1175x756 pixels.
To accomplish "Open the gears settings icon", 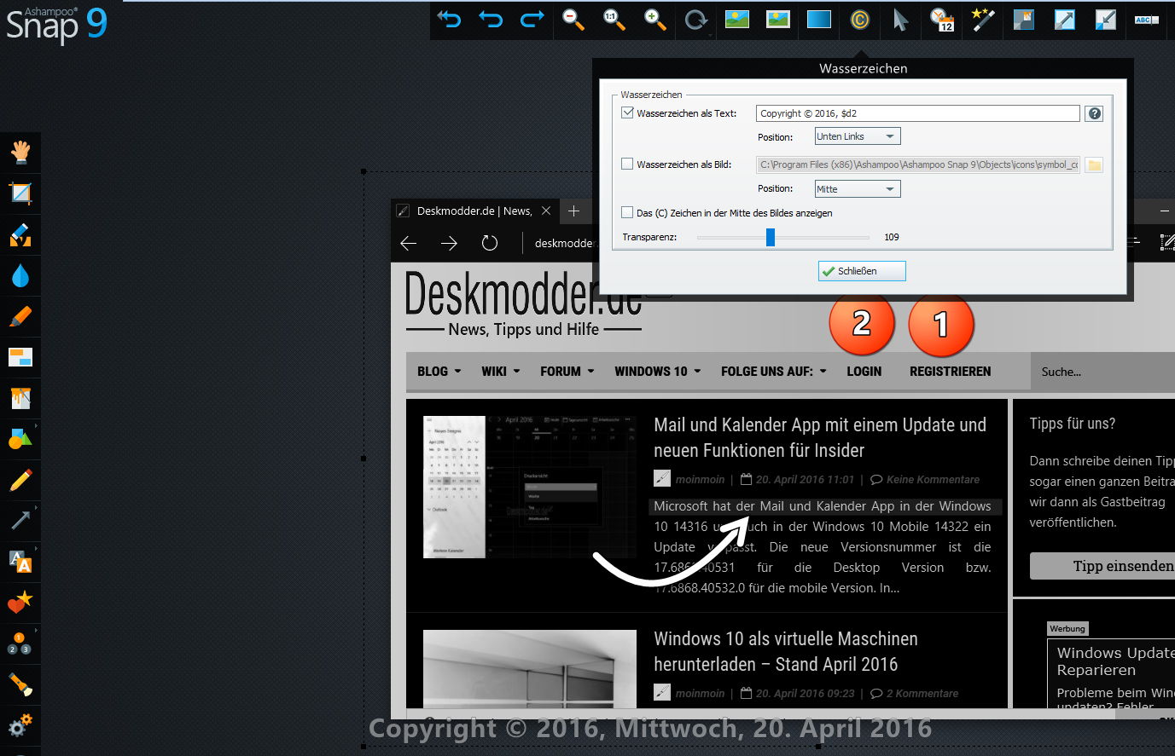I will (x=20, y=725).
